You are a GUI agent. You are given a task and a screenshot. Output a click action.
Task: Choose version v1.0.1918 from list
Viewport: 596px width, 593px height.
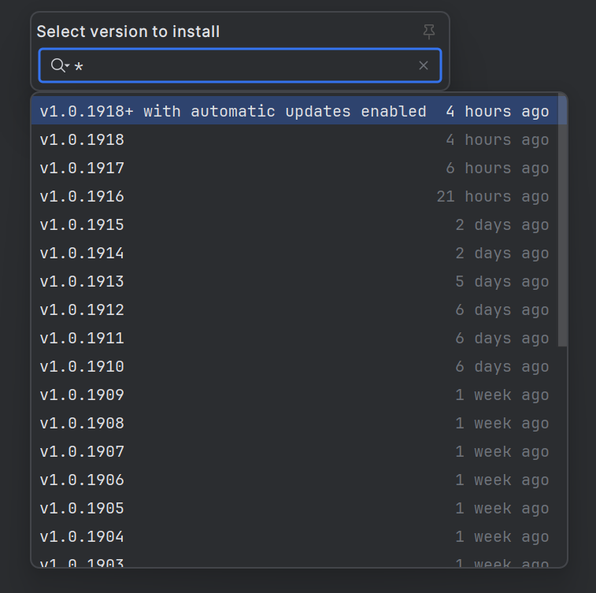(x=82, y=140)
